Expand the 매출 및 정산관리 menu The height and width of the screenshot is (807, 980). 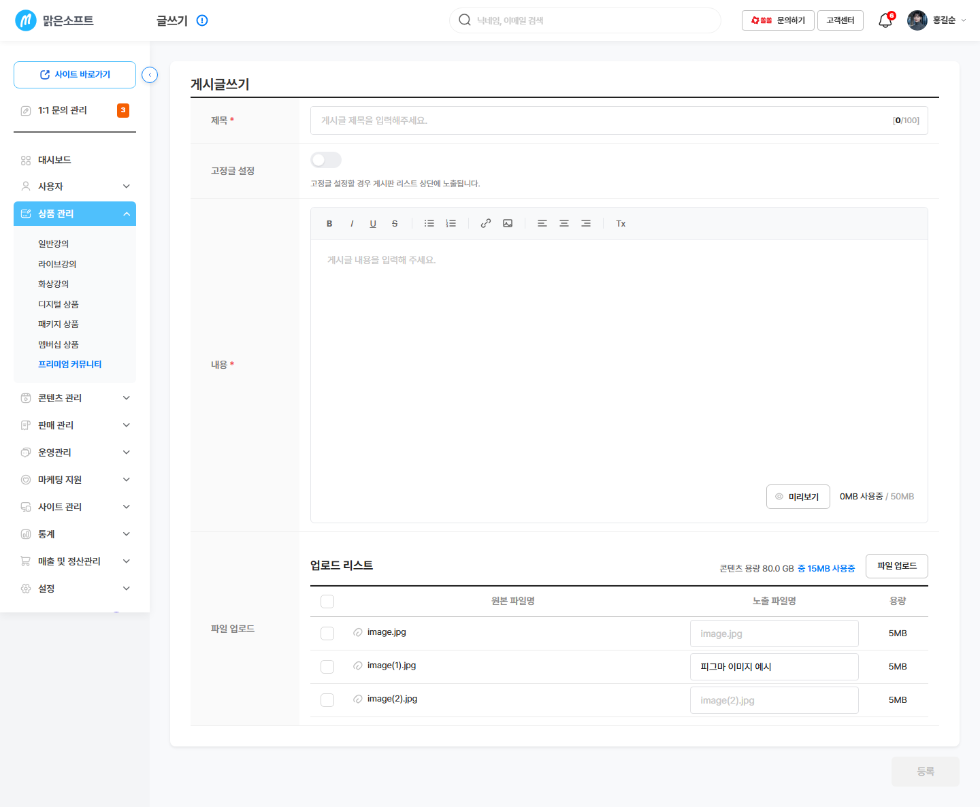coord(75,561)
